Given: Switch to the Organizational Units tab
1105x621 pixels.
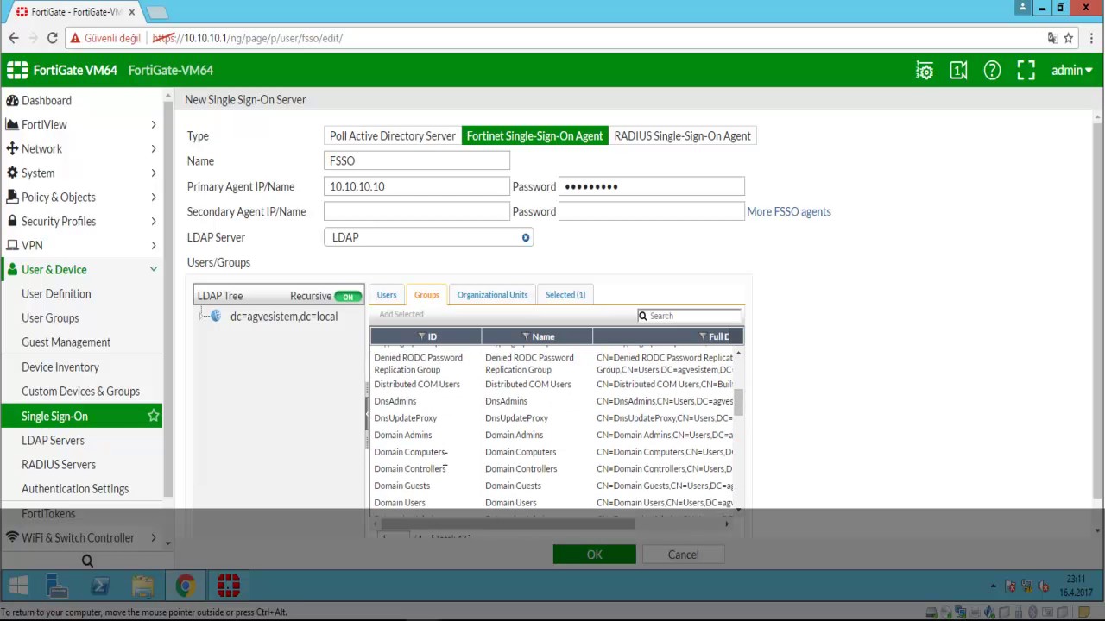Looking at the screenshot, I should [492, 295].
